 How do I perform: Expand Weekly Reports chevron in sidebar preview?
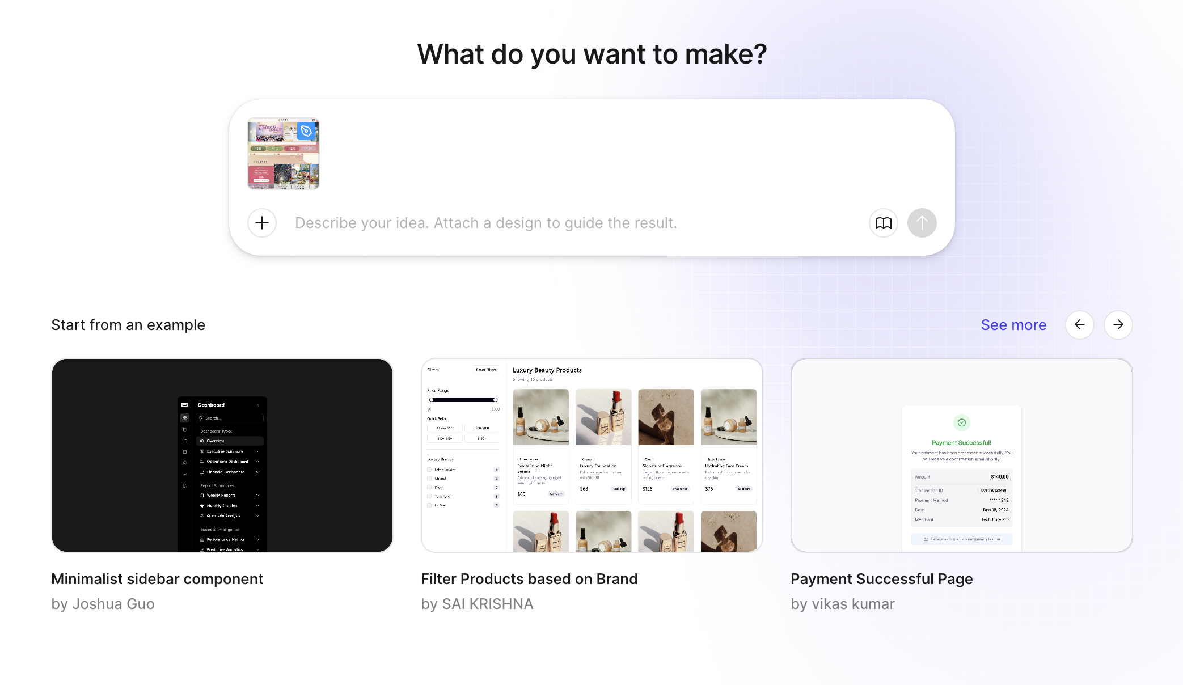257,496
